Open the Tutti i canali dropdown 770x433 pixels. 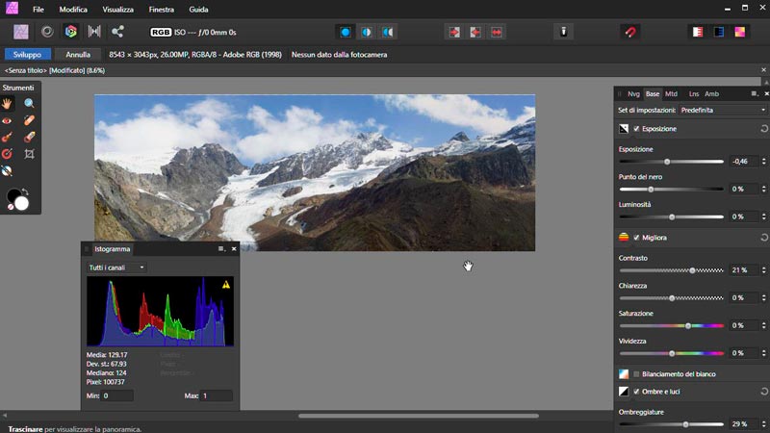[x=115, y=267]
